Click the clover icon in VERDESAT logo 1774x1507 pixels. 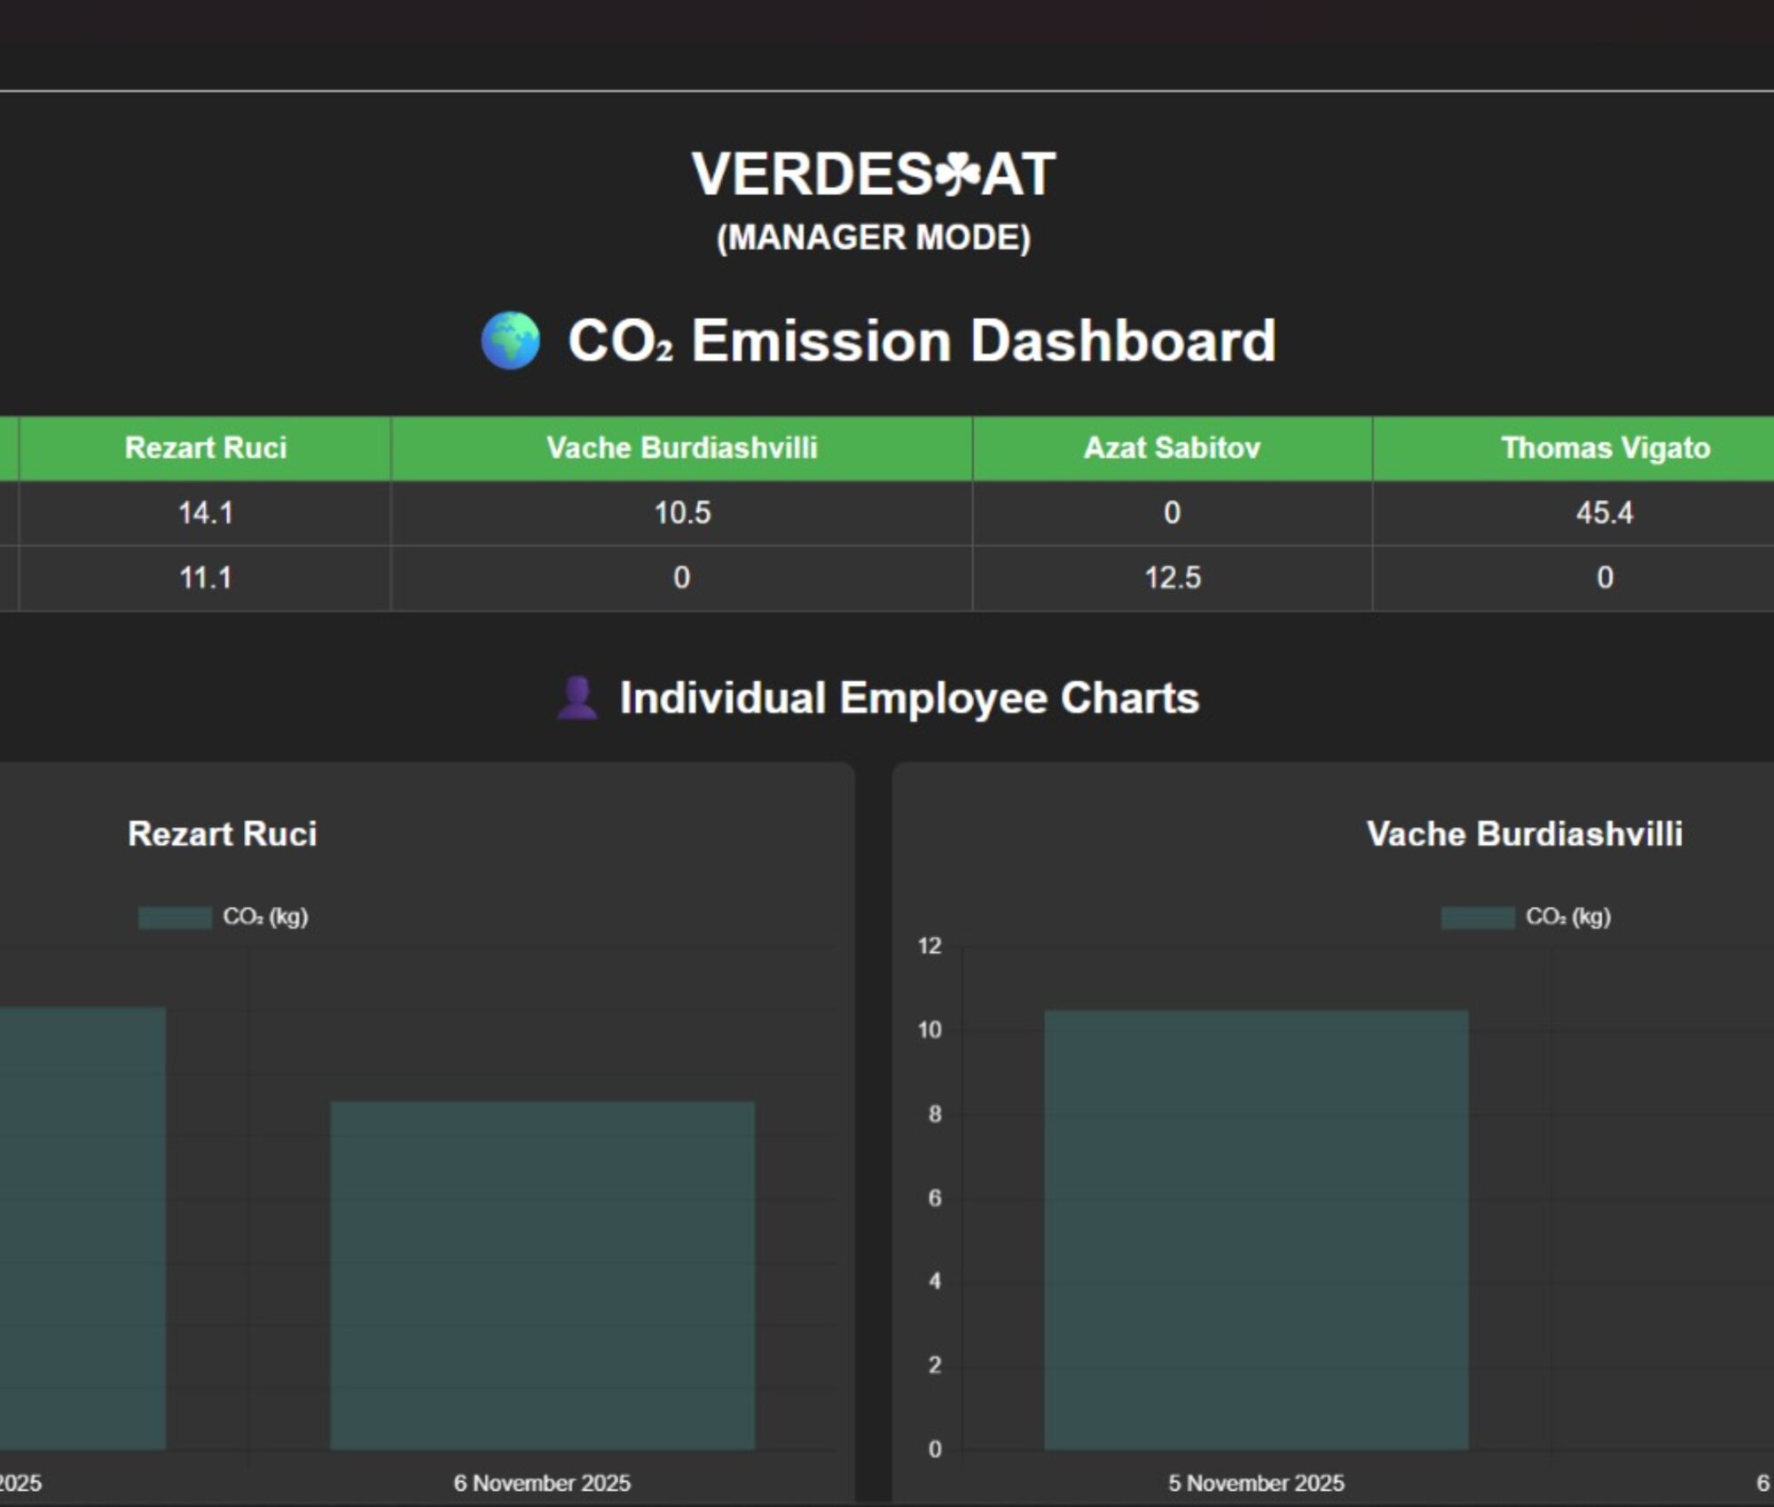[956, 174]
